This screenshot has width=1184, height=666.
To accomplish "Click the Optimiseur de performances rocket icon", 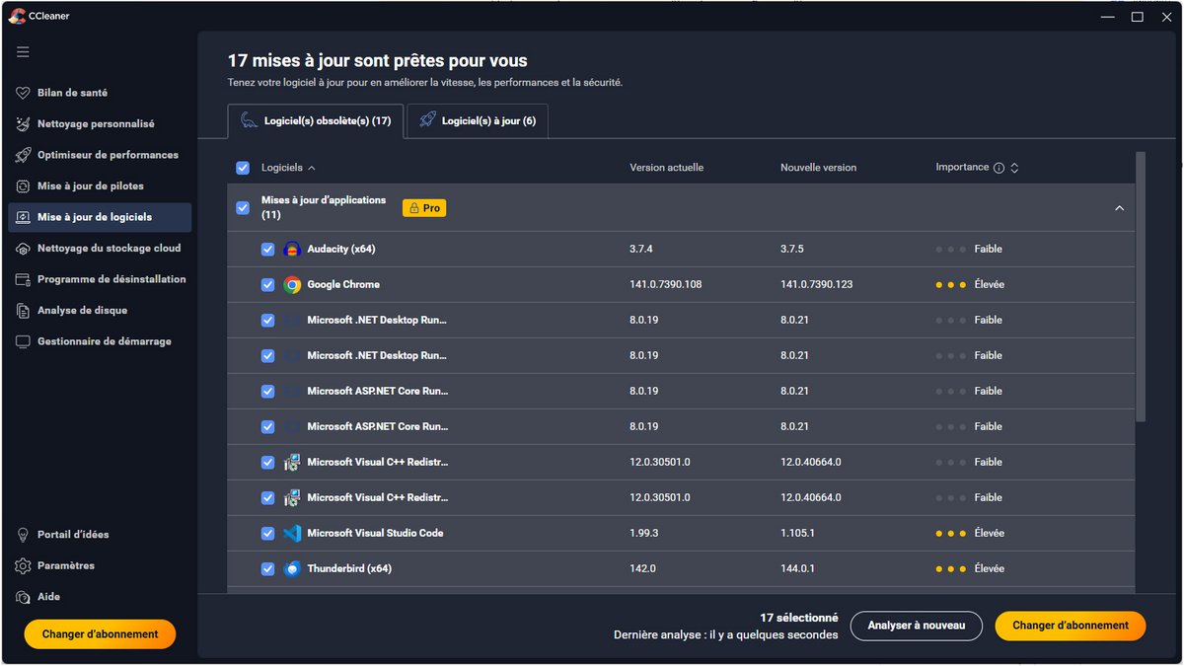I will tap(23, 155).
